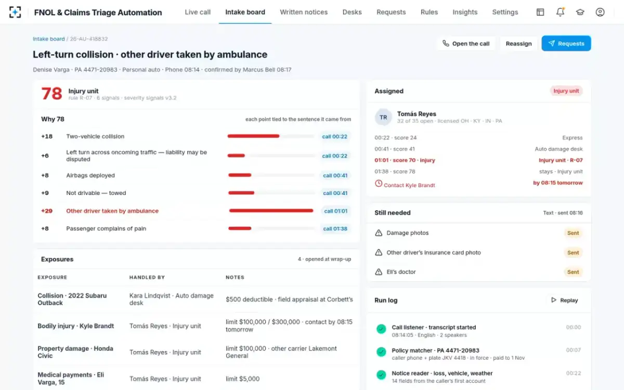View the Insights tab
Screen dimensions: 624x390
point(465,12)
